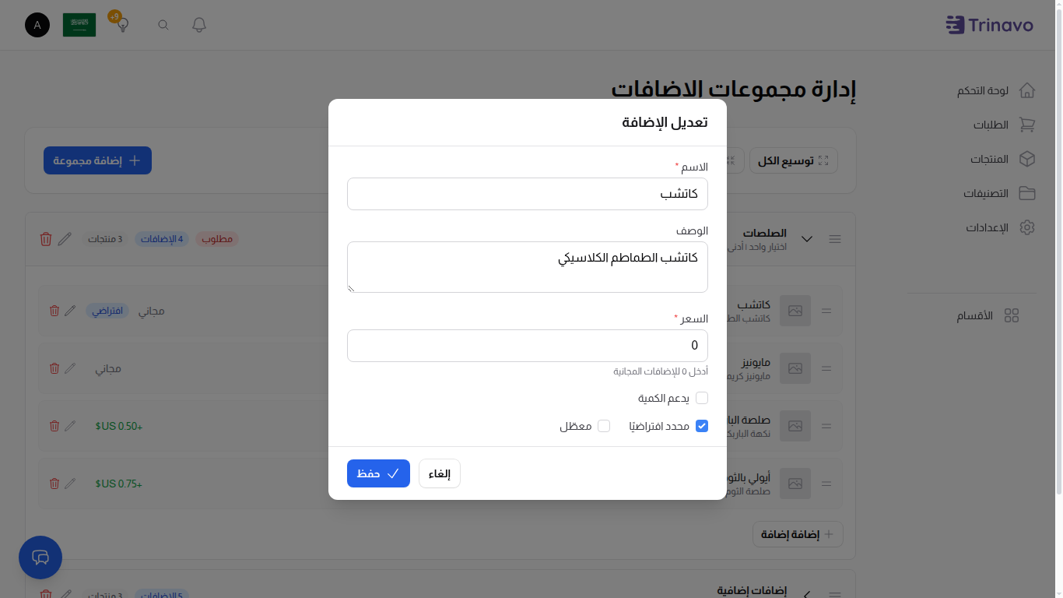1063x598 pixels.
Task: Click the إلغاء cancel button
Action: (x=439, y=473)
